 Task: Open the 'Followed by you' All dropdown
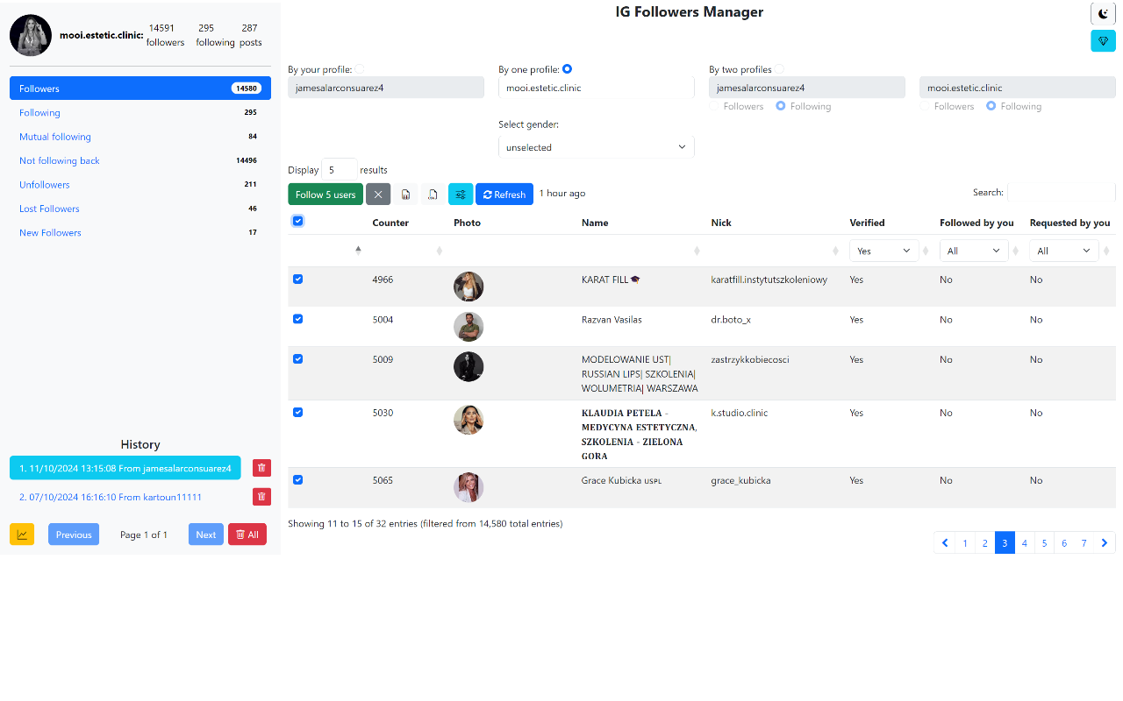click(x=974, y=250)
